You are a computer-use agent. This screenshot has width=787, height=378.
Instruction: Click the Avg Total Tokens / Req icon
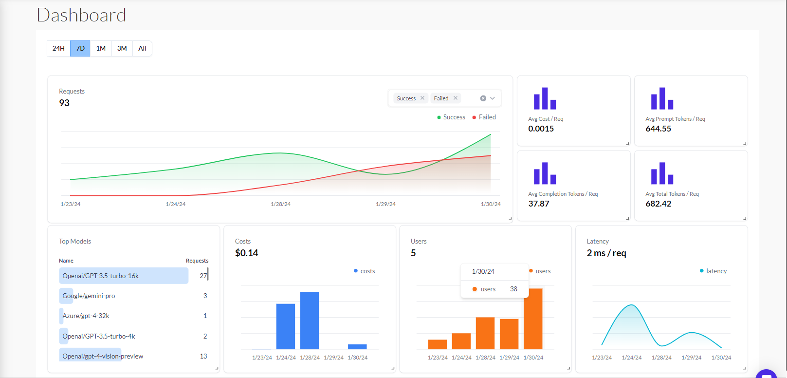coord(662,173)
